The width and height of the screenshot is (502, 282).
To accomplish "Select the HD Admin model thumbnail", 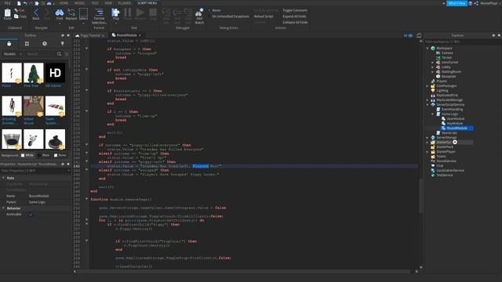I will click(x=55, y=73).
